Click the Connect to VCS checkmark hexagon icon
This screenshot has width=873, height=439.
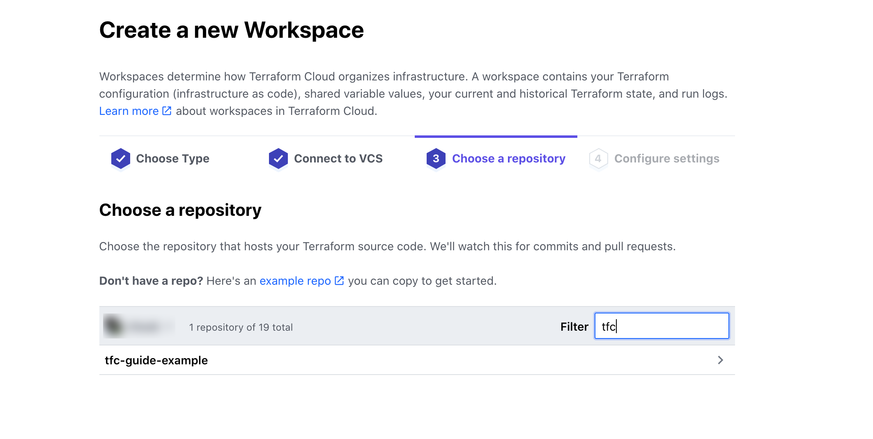coord(278,159)
